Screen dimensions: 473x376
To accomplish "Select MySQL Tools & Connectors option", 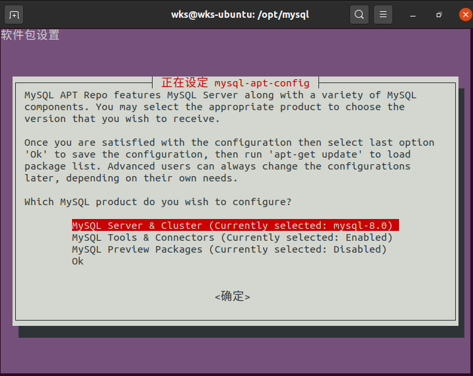I will 232,237.
